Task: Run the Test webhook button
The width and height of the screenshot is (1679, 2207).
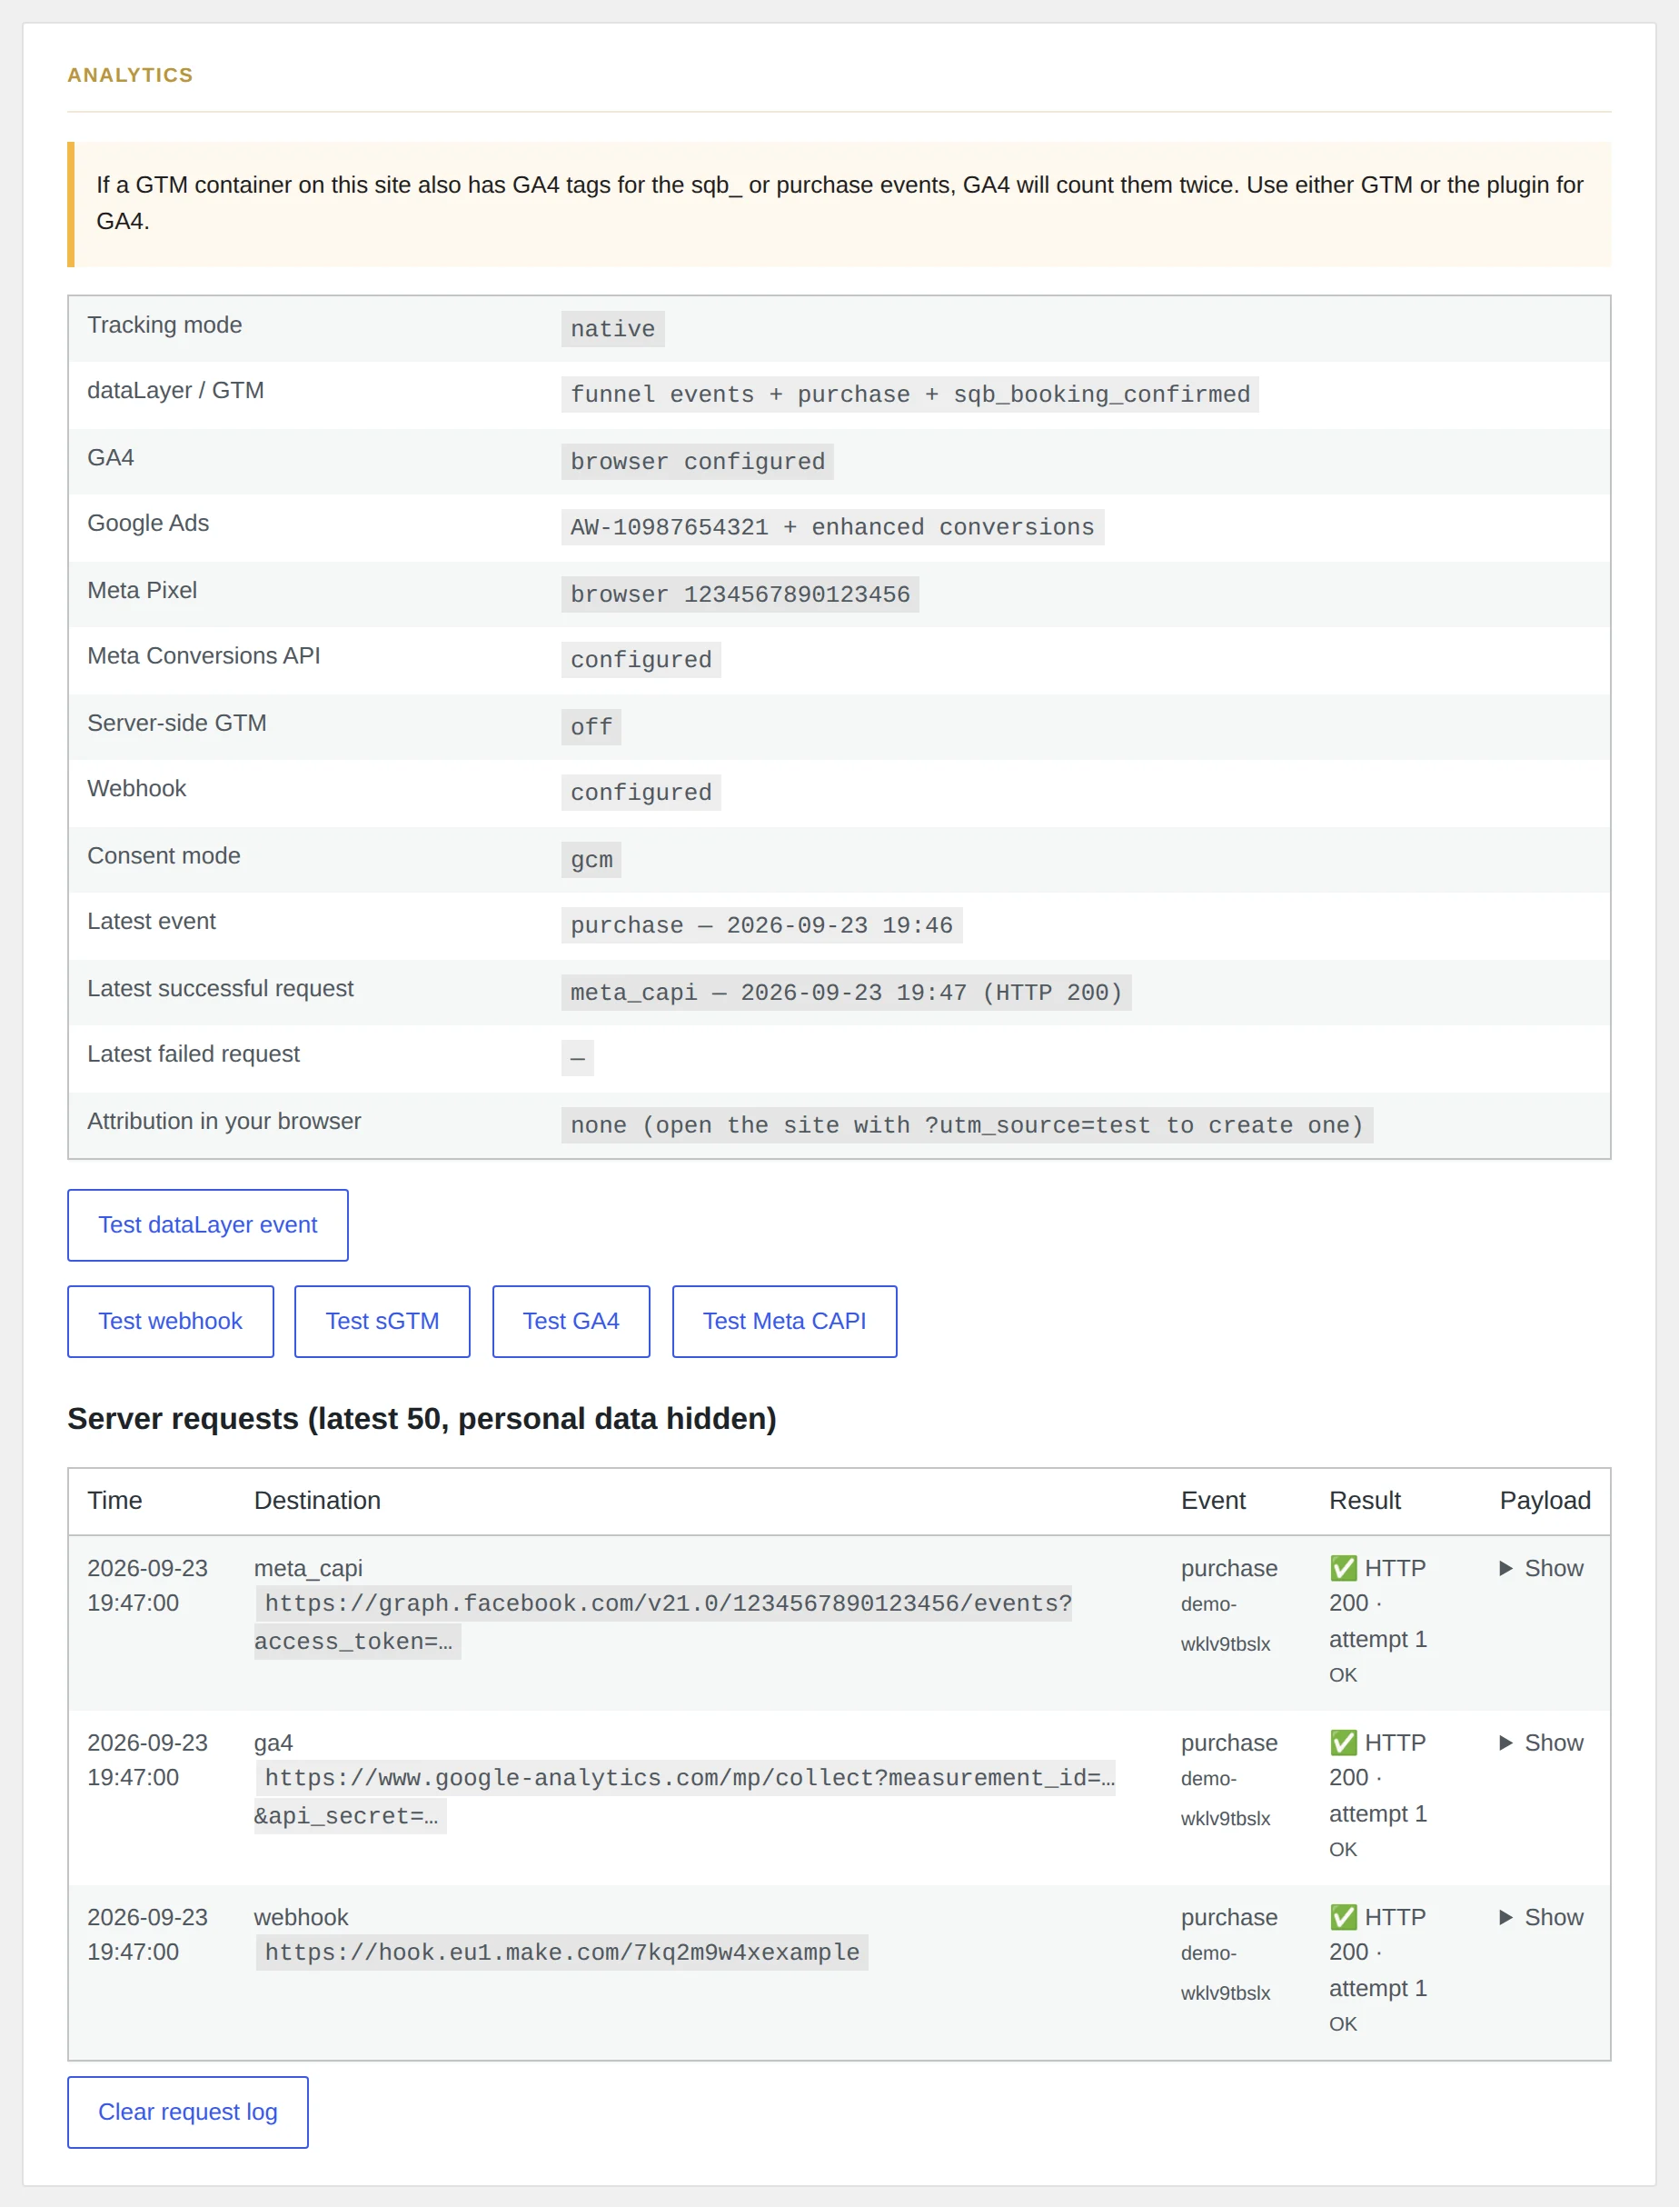Action: (171, 1321)
